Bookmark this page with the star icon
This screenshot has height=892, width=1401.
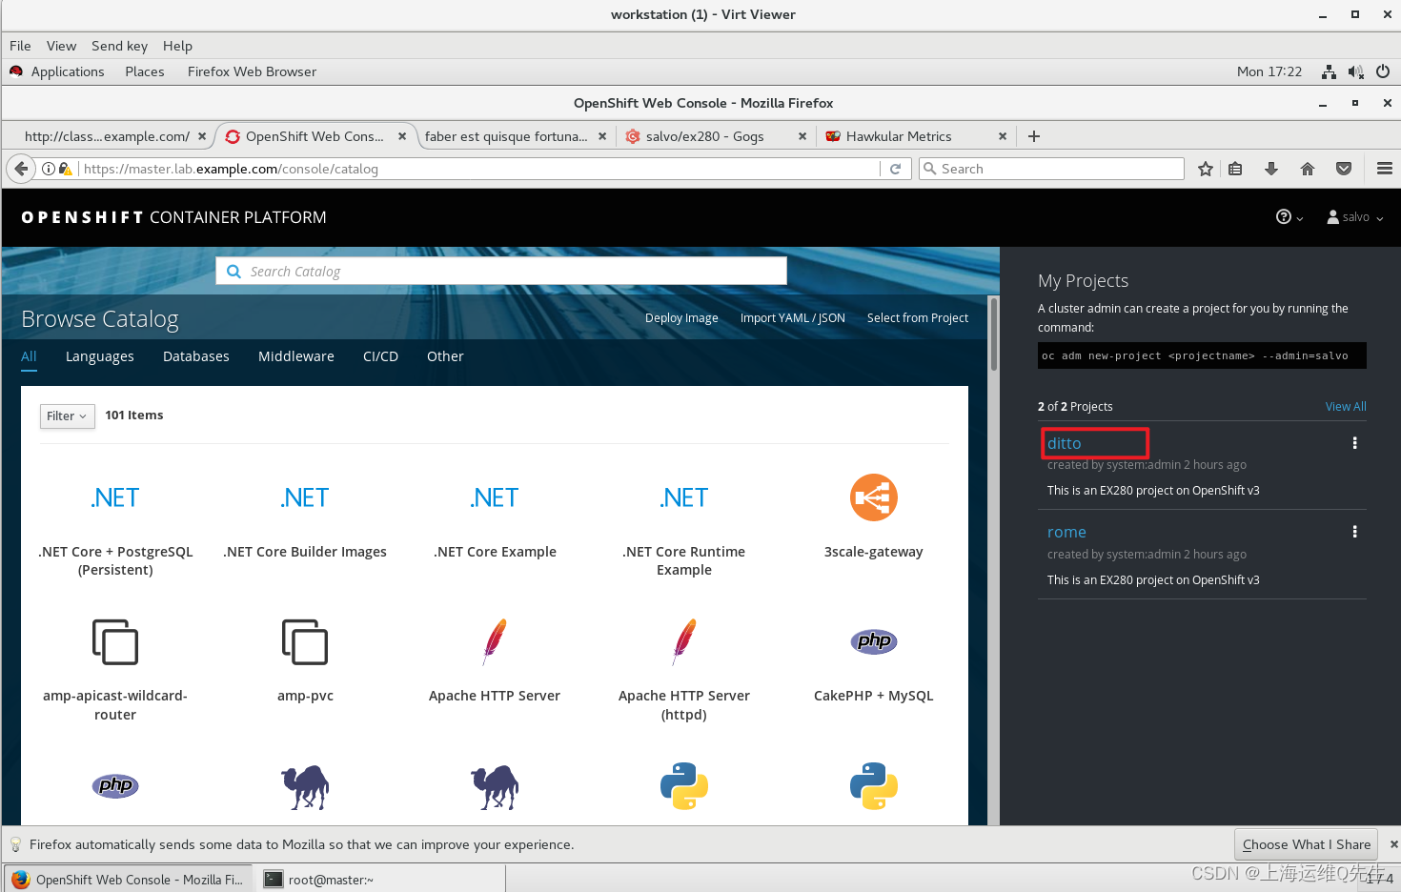pyautogui.click(x=1205, y=169)
